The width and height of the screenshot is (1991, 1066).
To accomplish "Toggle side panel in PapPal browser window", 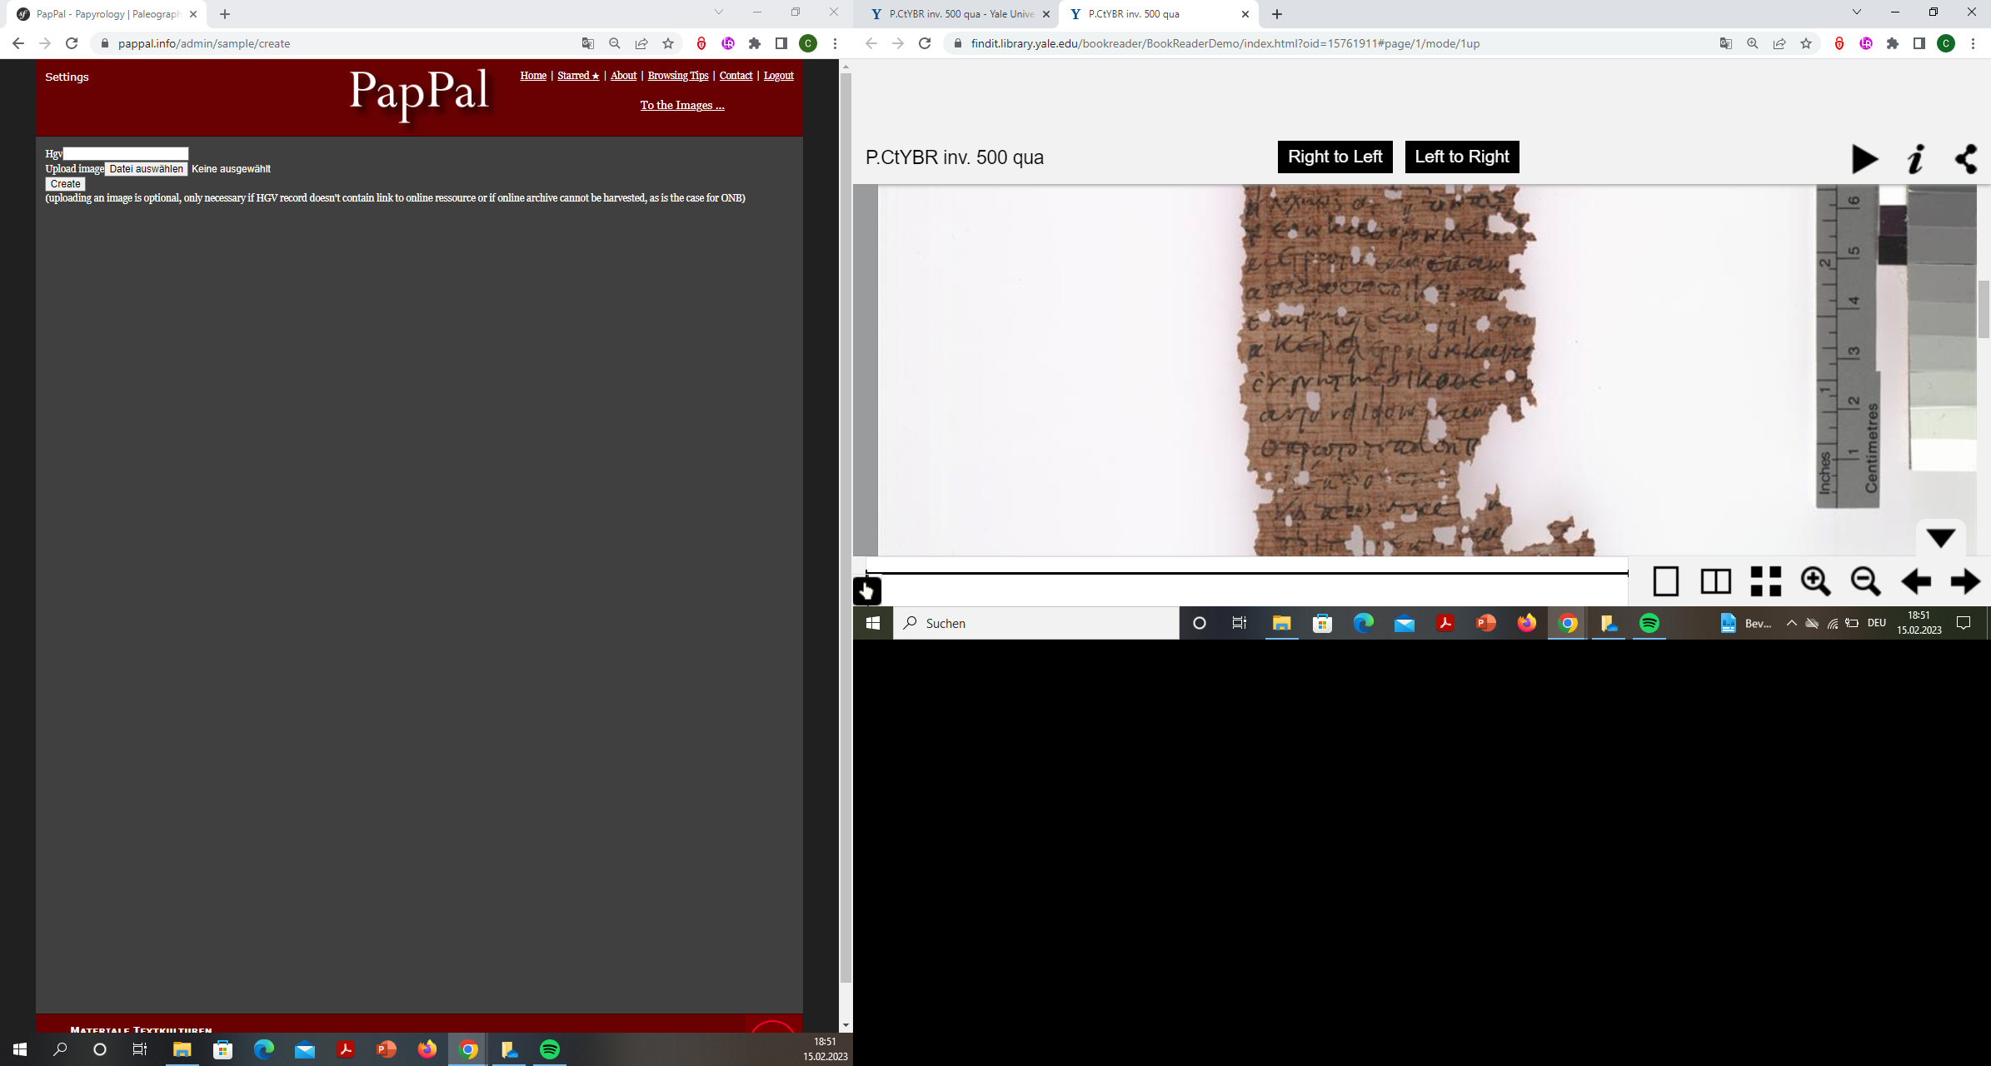I will [x=781, y=43].
